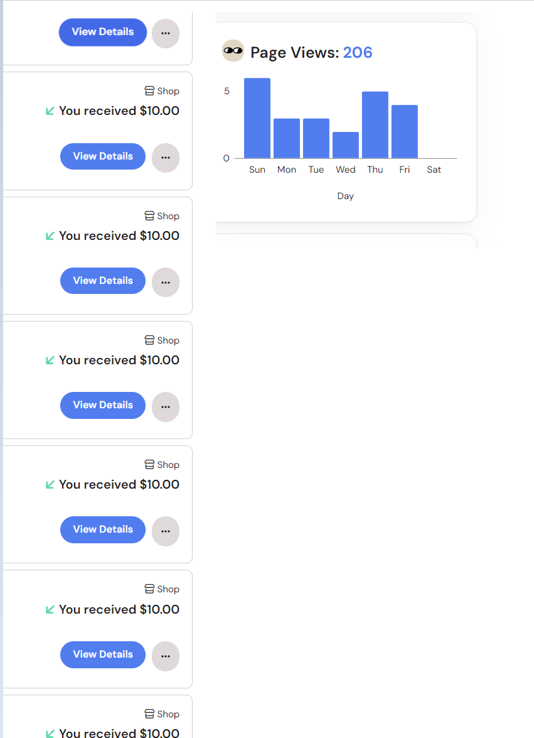Viewport: 534px width, 738px height.
Task: Select the Thu bar in the chart
Action: [375, 125]
